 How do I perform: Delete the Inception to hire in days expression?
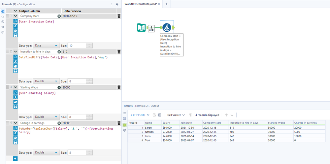(x=119, y=51)
